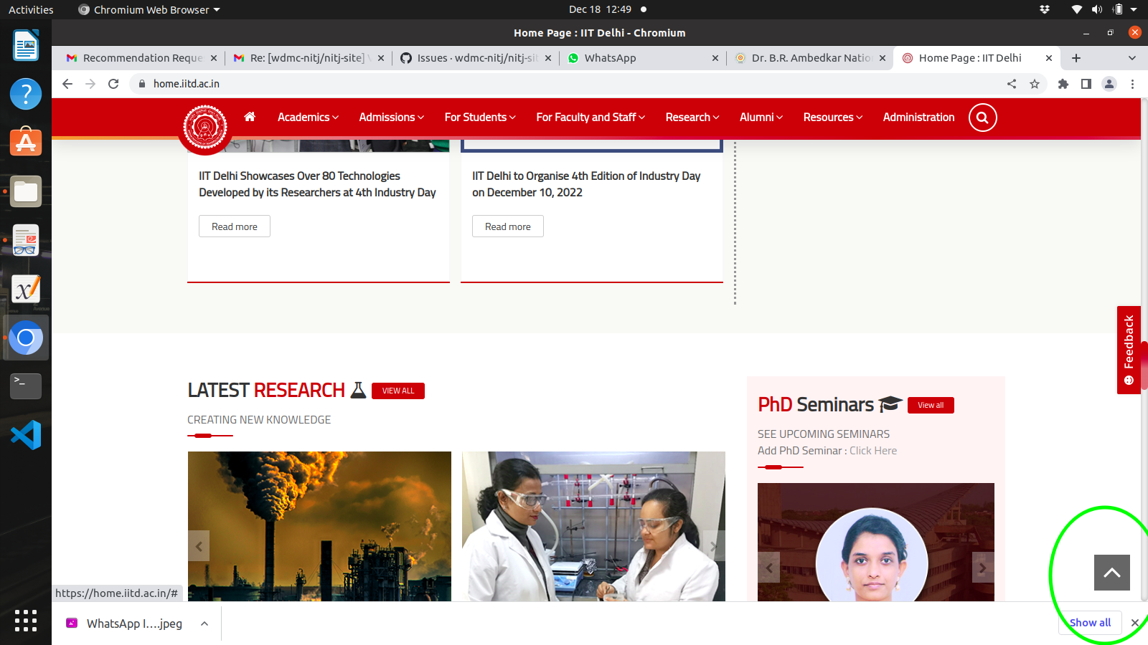Viewport: 1148px width, 645px height.
Task: Reload the current page
Action: coord(113,84)
